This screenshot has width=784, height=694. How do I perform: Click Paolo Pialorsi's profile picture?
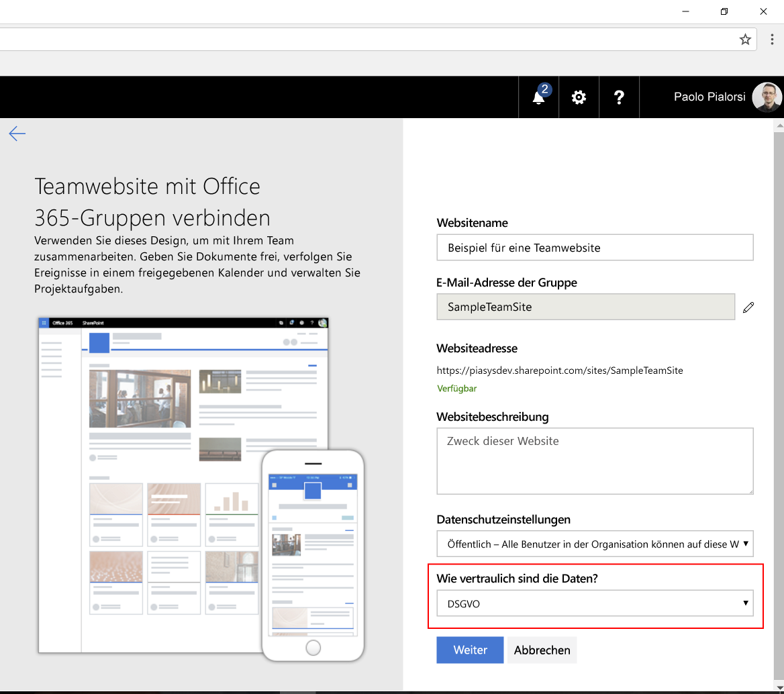(767, 97)
